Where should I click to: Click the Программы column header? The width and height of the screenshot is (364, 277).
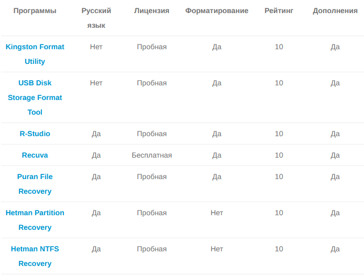pyautogui.click(x=35, y=10)
